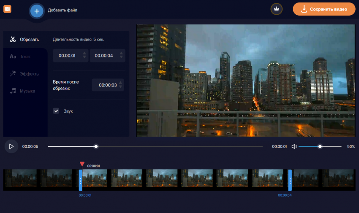Decrease end time 00:00:04 with down arrow
Screen dimensions: 359x213
pos(121,57)
